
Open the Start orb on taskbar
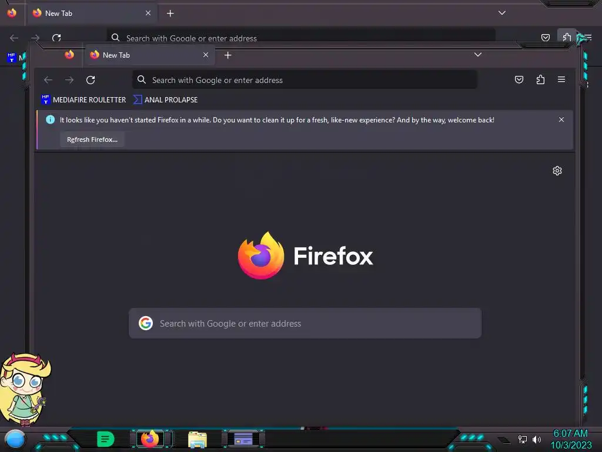(15, 439)
